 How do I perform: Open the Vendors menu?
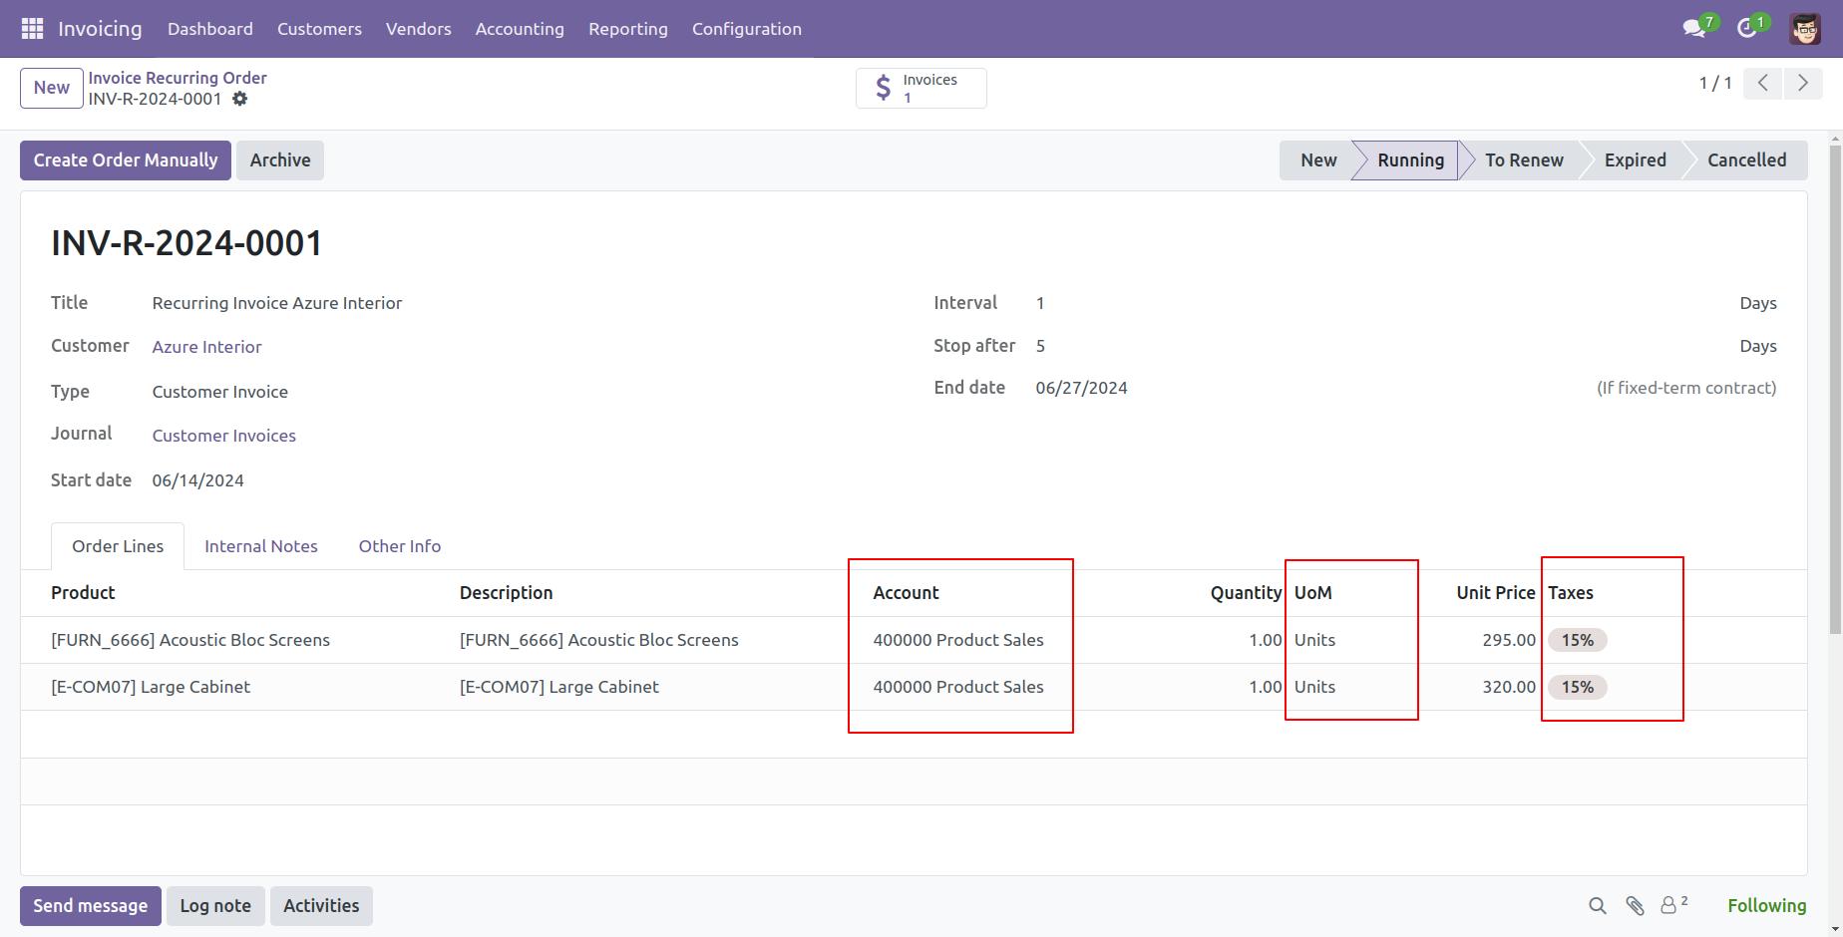click(x=419, y=29)
